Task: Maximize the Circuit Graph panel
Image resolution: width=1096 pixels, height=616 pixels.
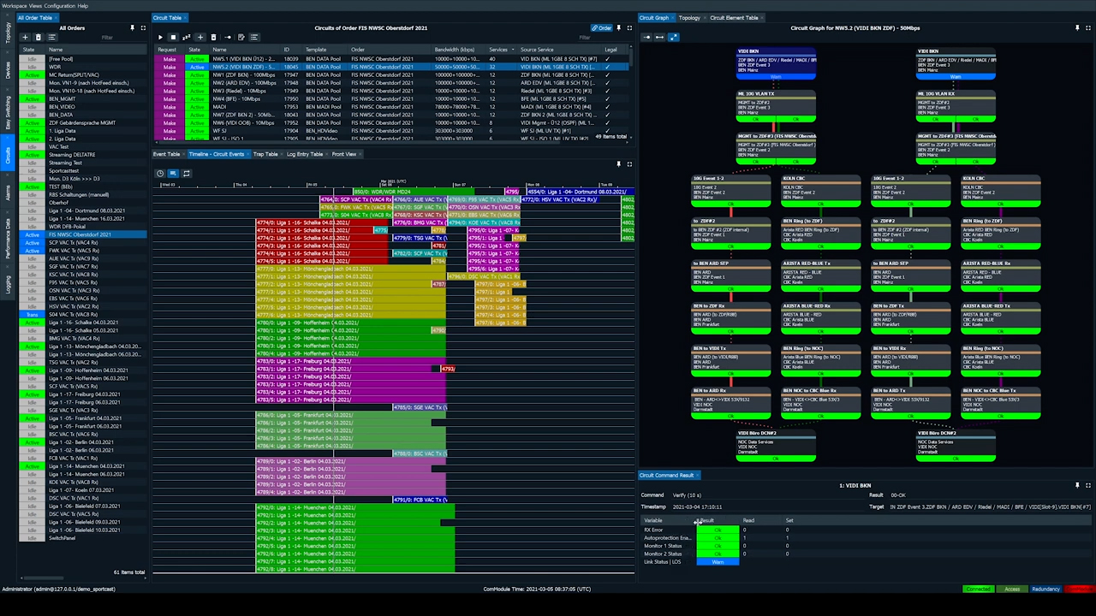Action: [x=1087, y=28]
